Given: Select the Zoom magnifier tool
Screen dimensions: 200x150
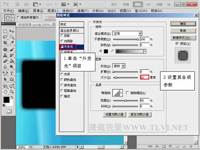Looking at the screenshot, I should [x=12, y=92].
